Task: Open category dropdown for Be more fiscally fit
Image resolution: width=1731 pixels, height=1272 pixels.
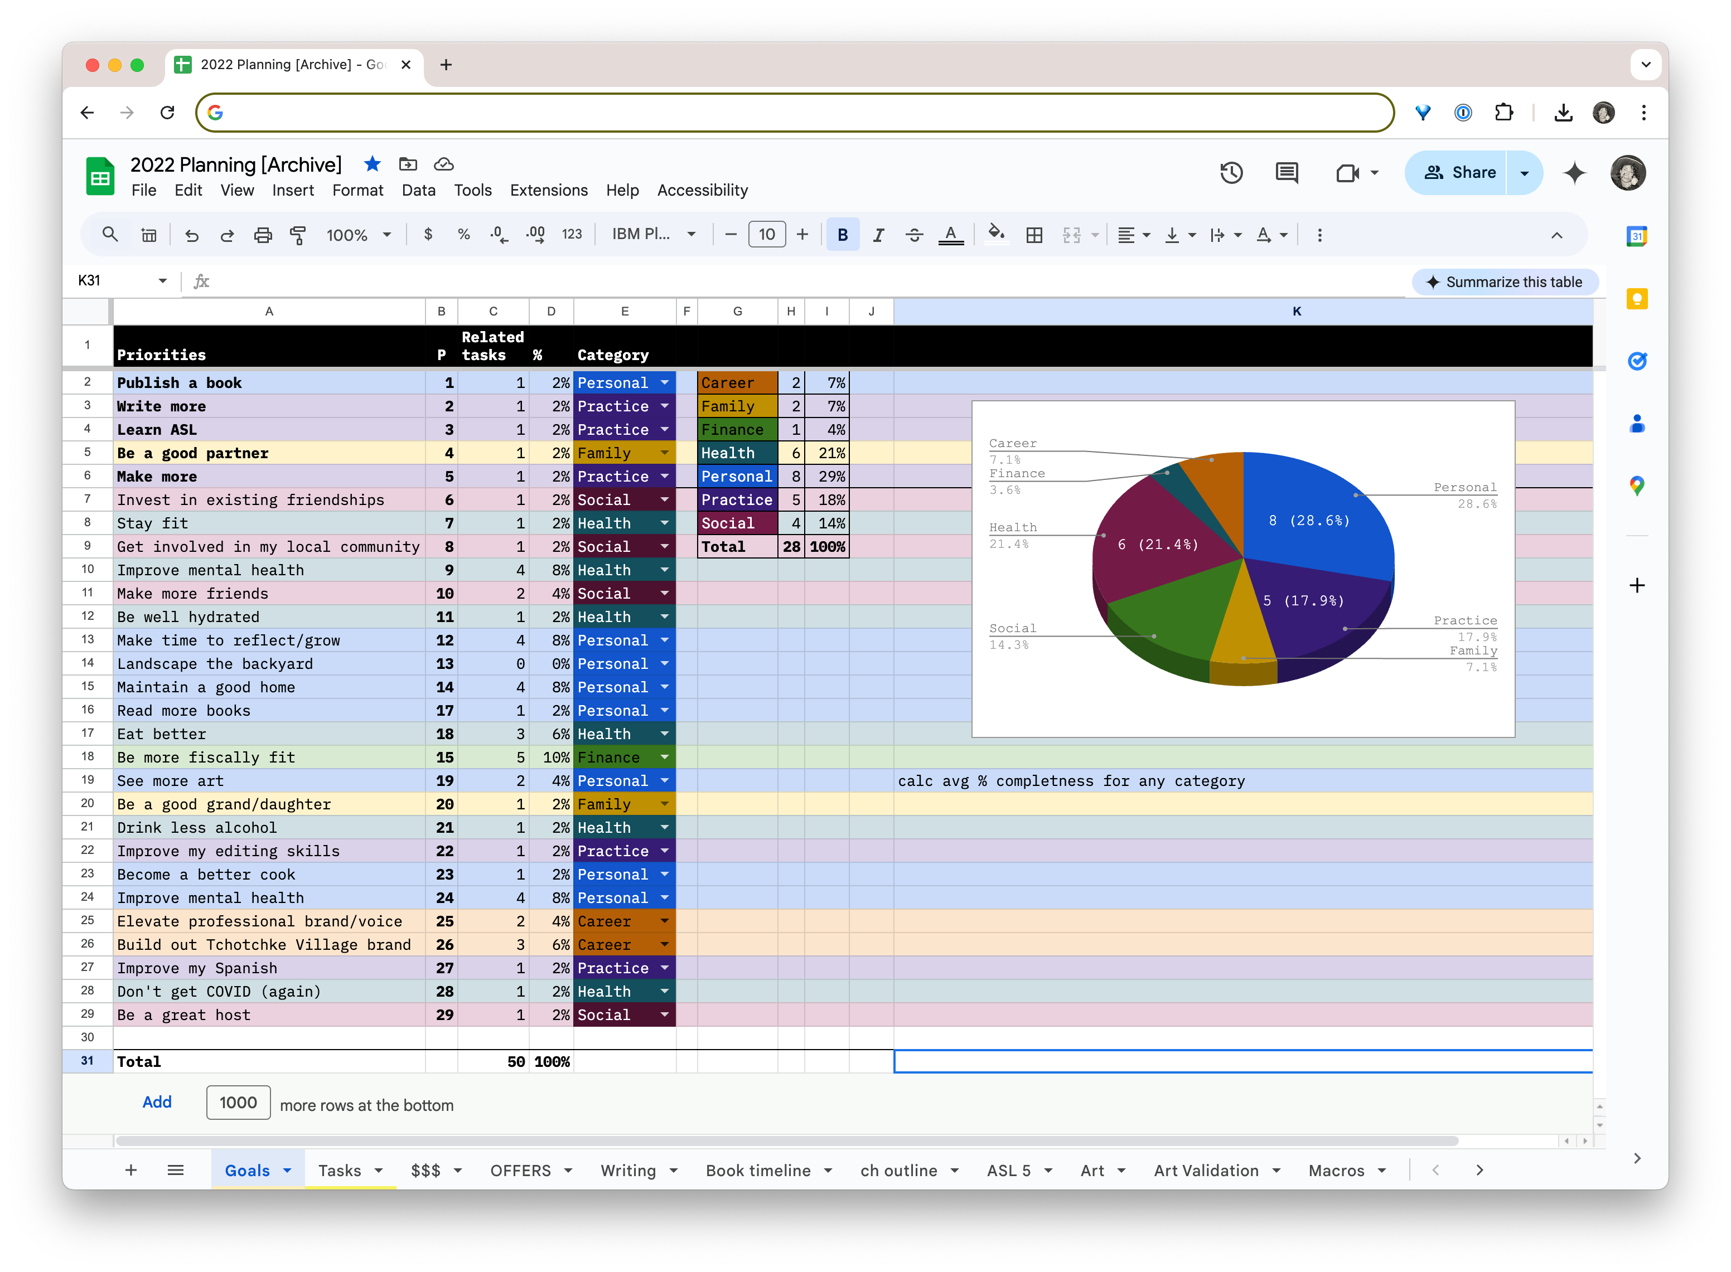Action: (x=664, y=758)
